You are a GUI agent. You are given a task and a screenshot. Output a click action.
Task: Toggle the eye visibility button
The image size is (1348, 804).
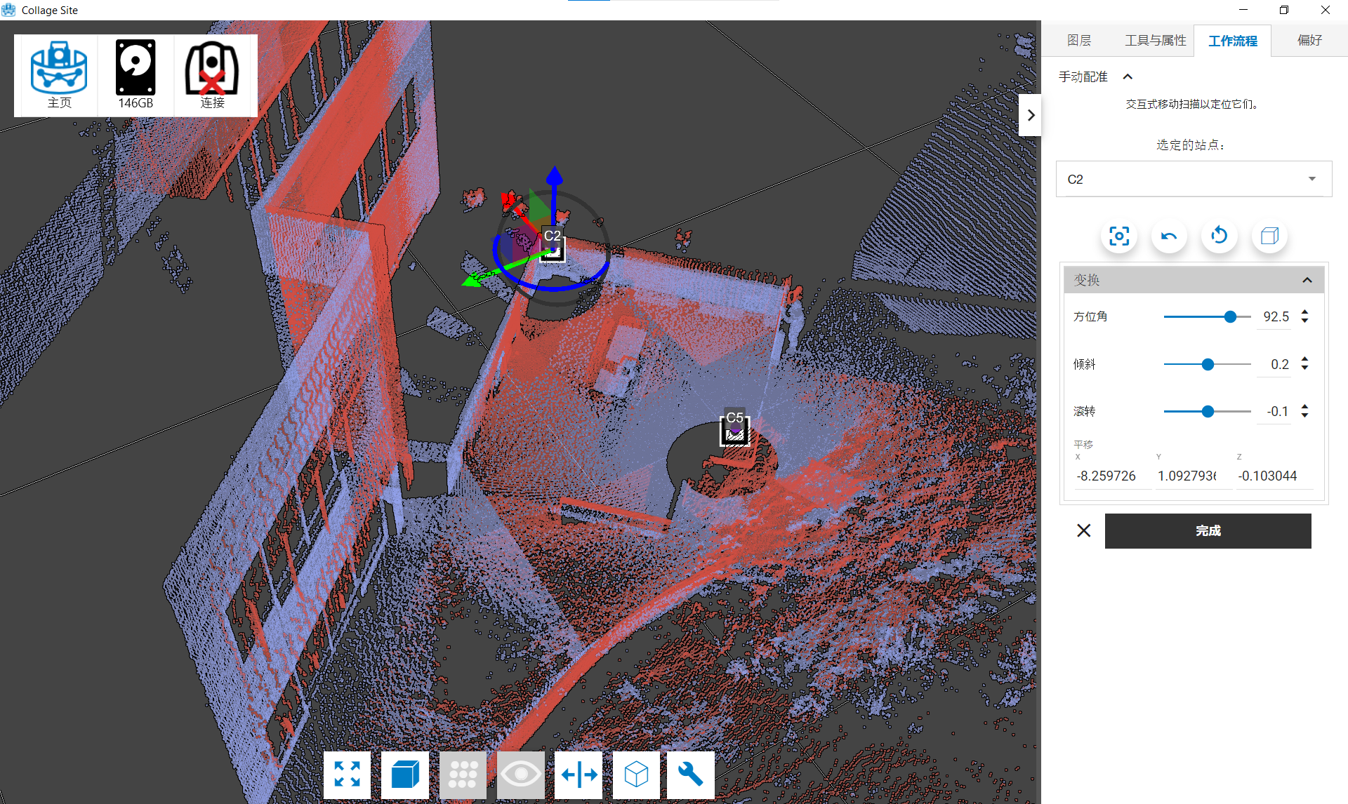click(x=520, y=775)
